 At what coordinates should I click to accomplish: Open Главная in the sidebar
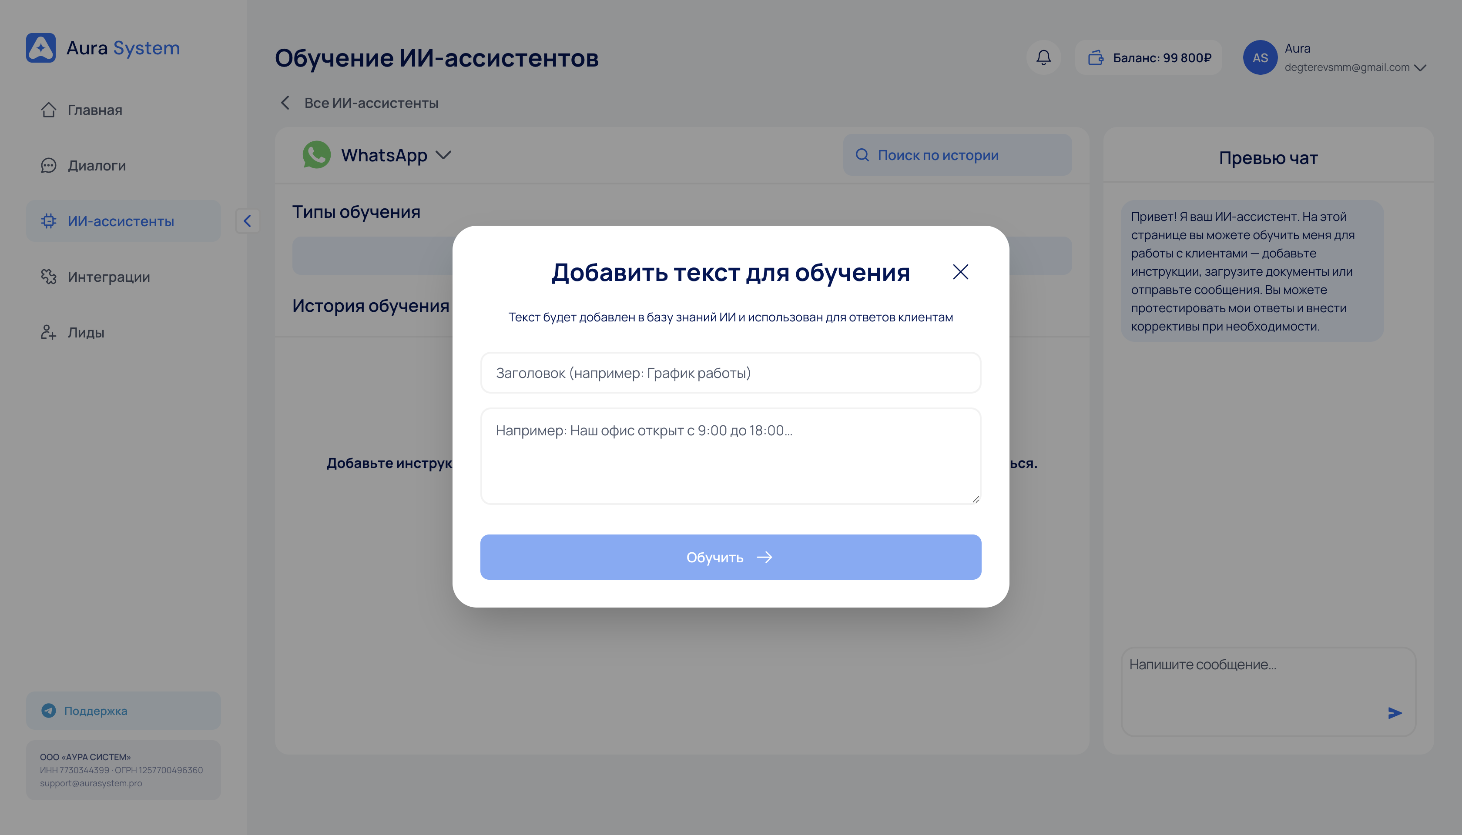pos(95,110)
